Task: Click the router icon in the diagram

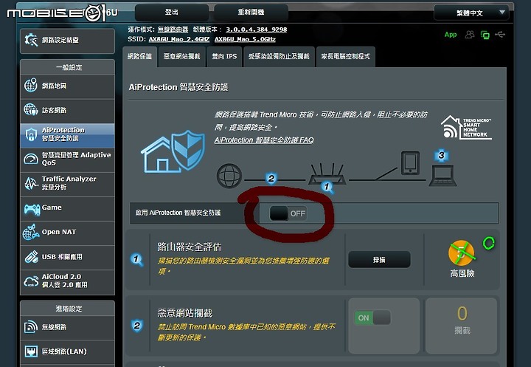Action: 327,174
